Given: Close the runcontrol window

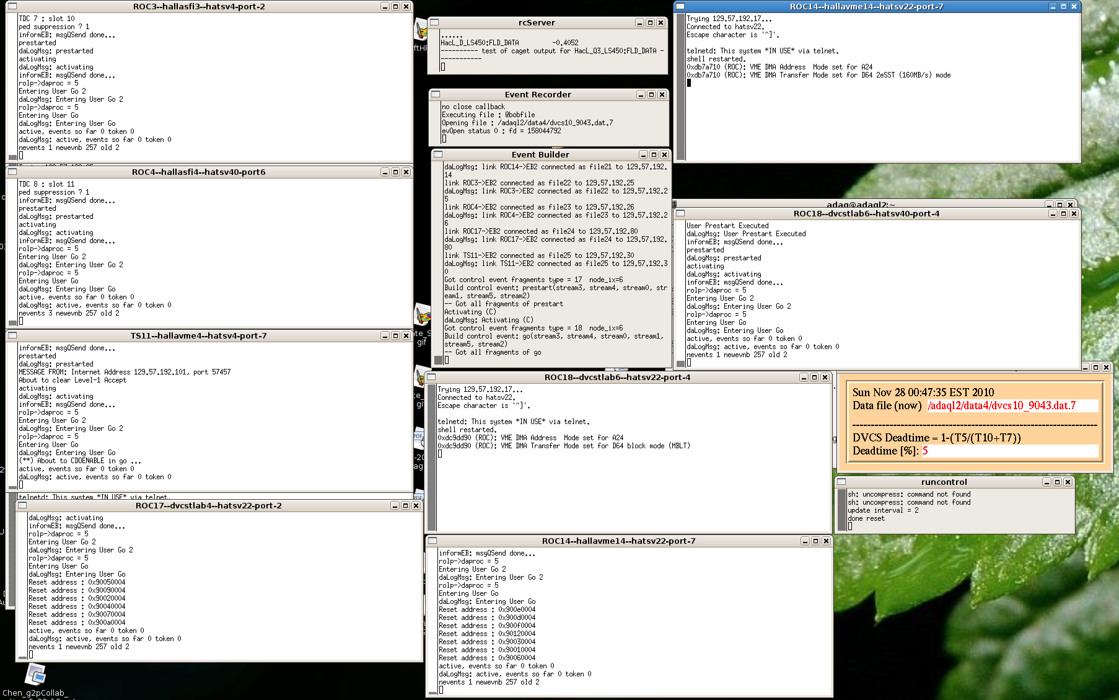Looking at the screenshot, I should [1068, 482].
